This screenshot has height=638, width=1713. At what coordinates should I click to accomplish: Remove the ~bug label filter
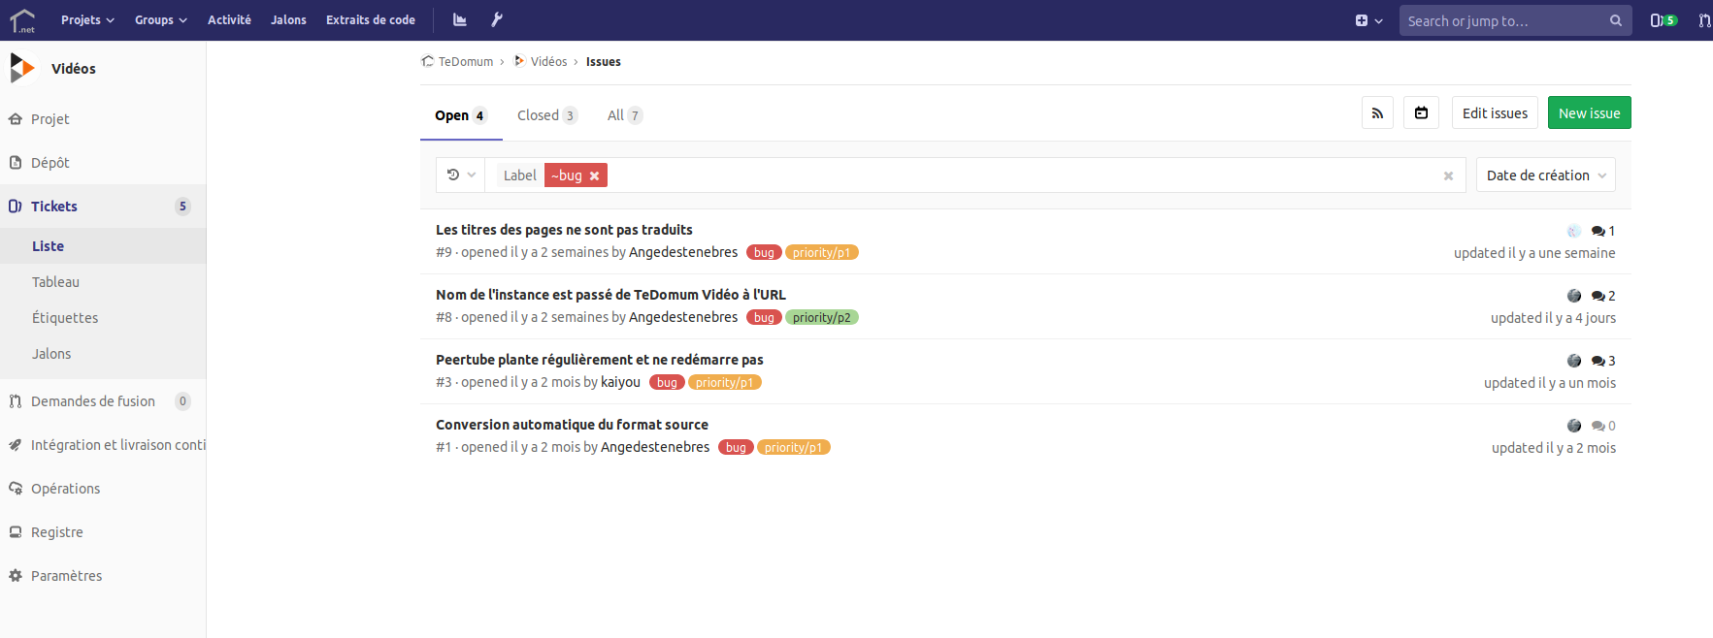(594, 175)
